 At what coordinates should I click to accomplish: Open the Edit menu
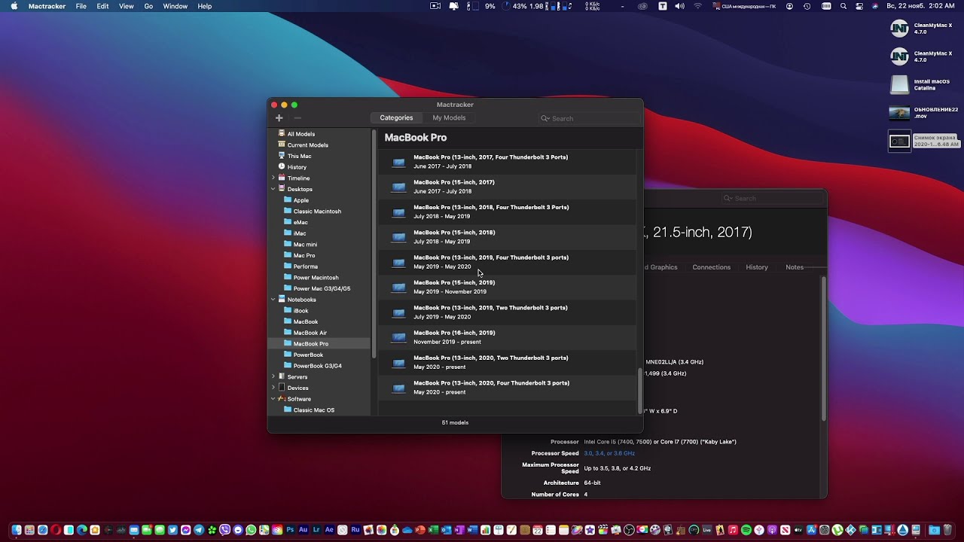102,6
